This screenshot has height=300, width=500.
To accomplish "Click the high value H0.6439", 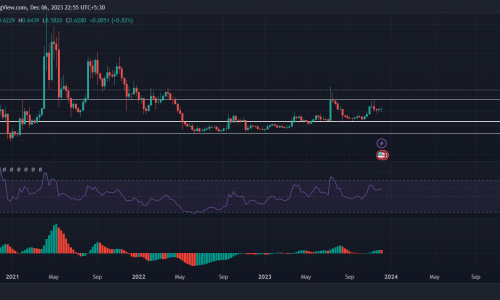I will [28, 20].
